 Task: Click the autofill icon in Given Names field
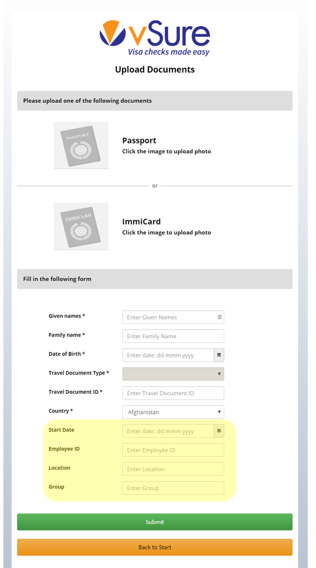click(219, 318)
